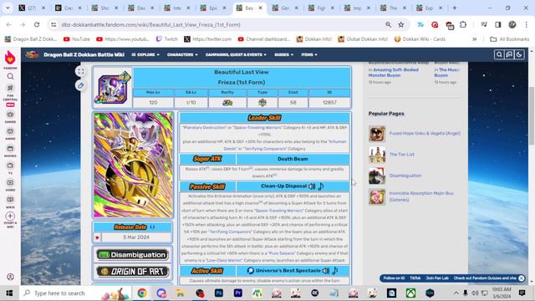Open the wiki discussions icon in header
Viewport: 535px width, 301px height.
point(509,54)
